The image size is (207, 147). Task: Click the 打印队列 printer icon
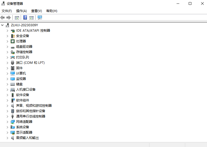click(13, 57)
